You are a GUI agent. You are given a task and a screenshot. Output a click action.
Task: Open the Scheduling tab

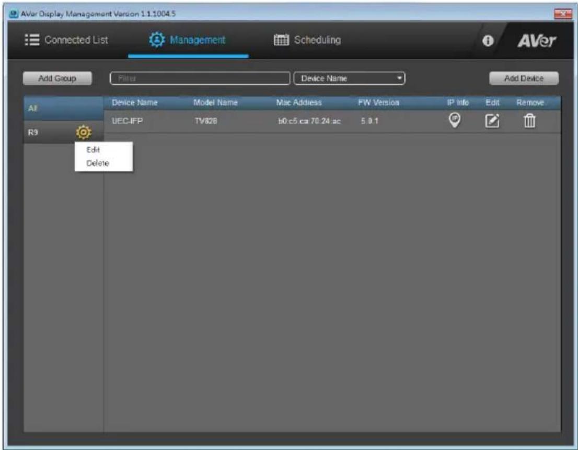[x=307, y=40]
